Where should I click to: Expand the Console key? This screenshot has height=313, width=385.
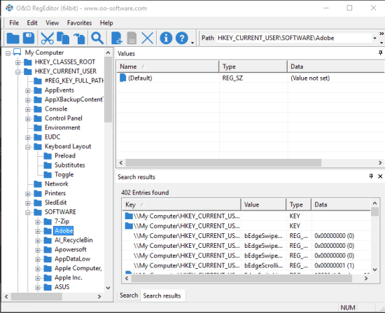point(28,109)
